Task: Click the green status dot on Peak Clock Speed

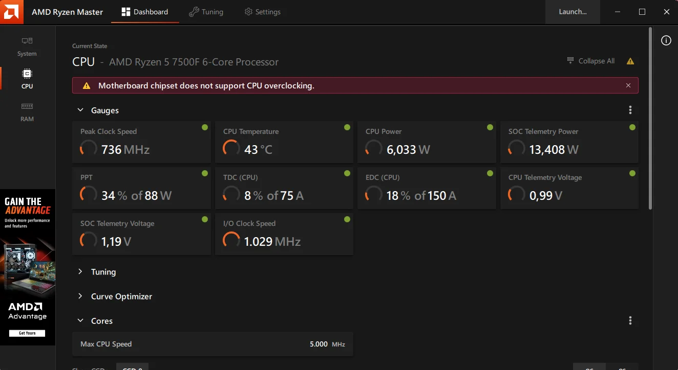Action: (x=205, y=127)
